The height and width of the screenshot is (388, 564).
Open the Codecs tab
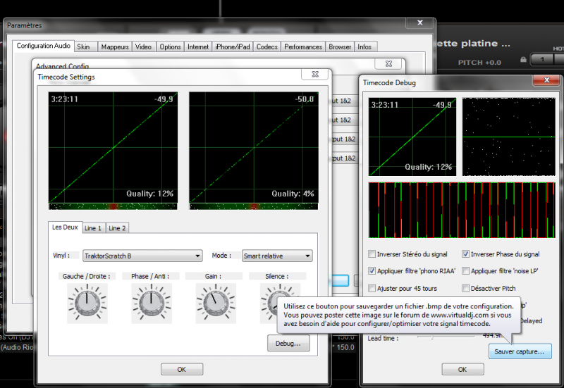(266, 47)
